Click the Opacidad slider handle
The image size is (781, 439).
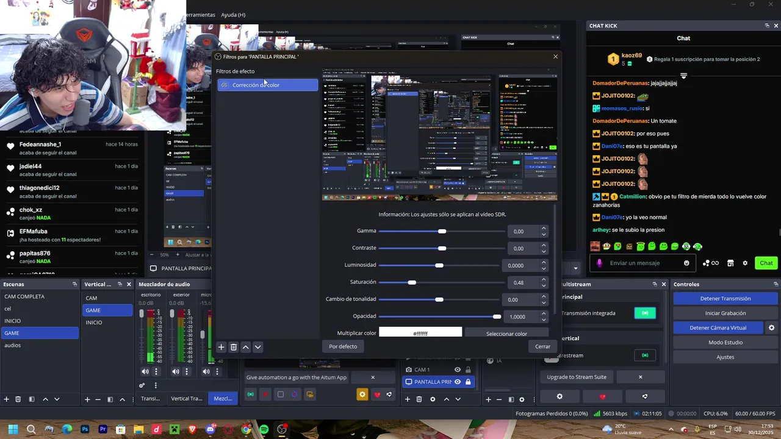[497, 316]
